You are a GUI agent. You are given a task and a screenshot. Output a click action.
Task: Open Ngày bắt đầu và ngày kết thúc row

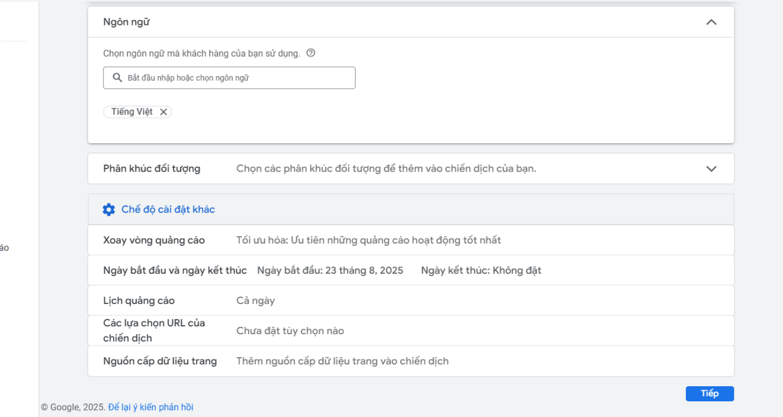[175, 271]
